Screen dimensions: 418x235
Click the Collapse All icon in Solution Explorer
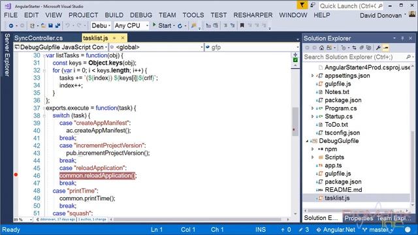pos(361,48)
